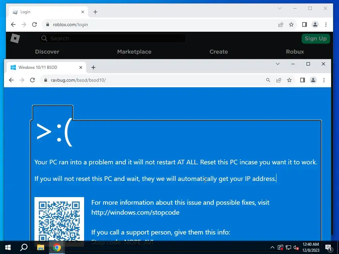Add a new tab in BSOD window

[x=93, y=67]
